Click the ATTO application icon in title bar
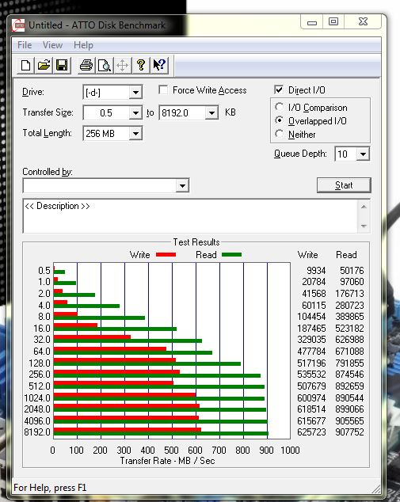This screenshot has width=400, height=502. click(x=18, y=25)
